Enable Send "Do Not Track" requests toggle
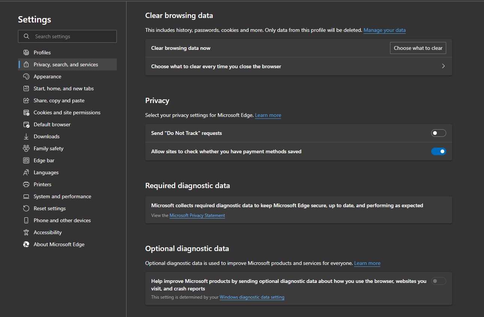Viewport: 484px width, 317px height. pos(439,133)
